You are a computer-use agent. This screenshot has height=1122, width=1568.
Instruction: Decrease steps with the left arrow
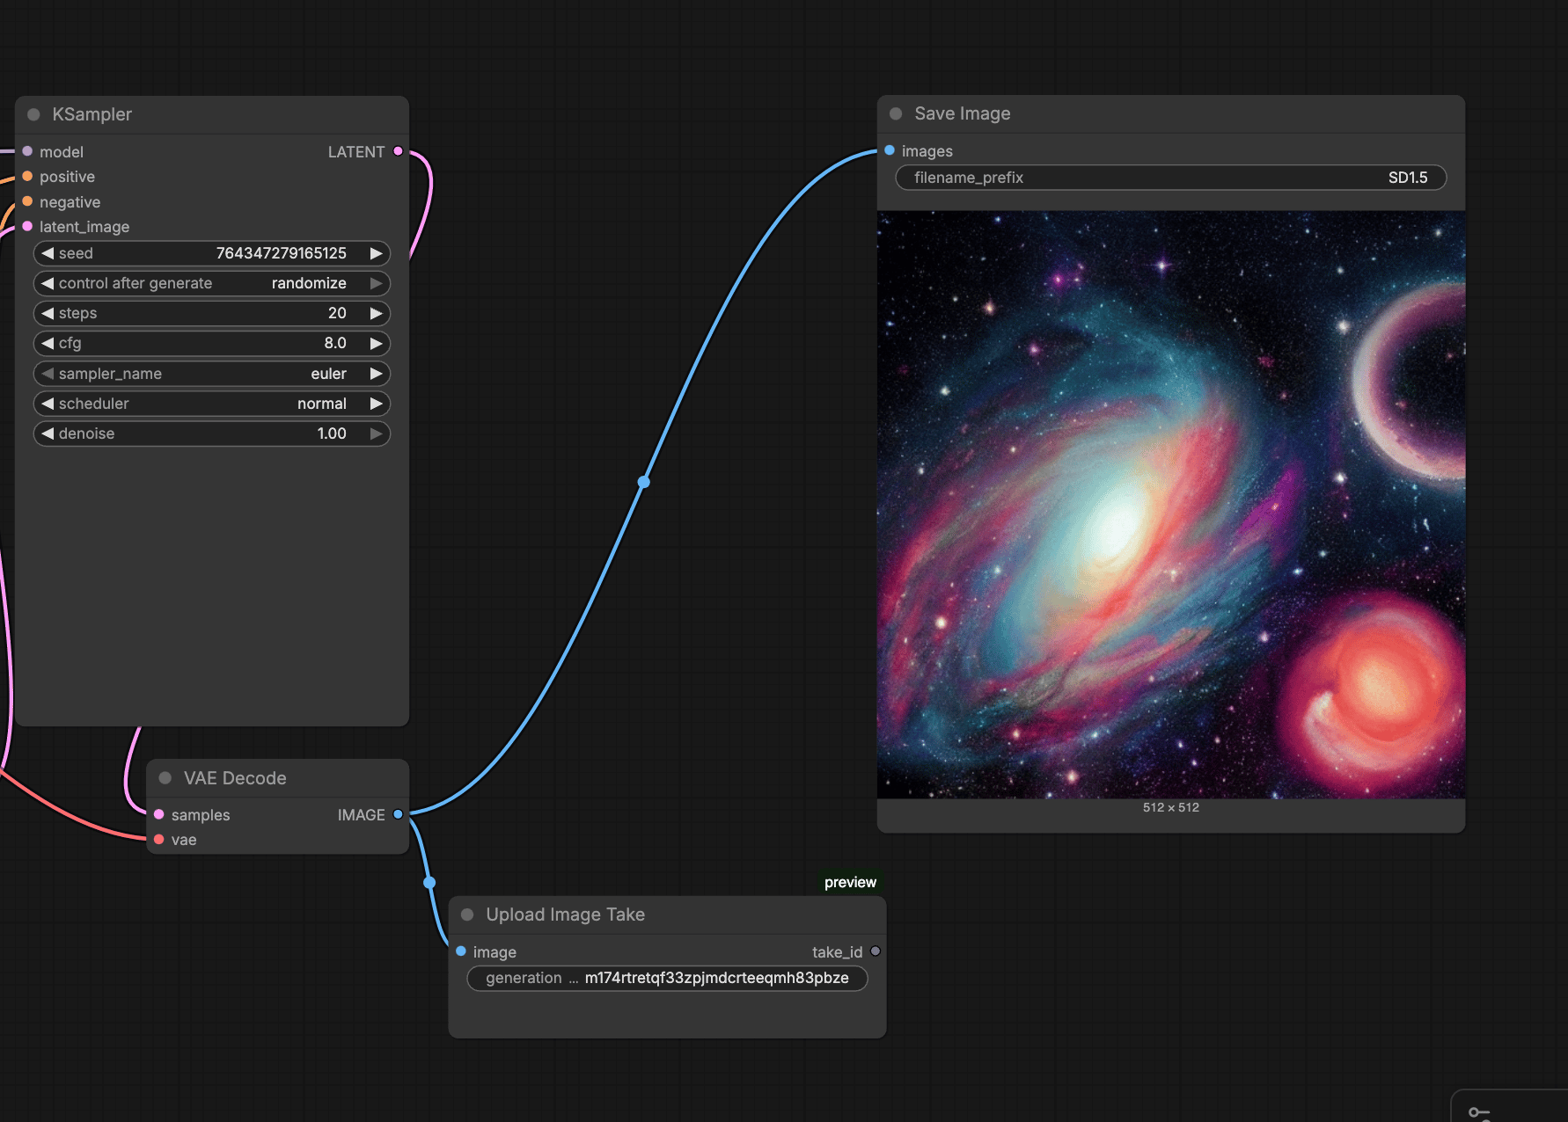[x=48, y=313]
